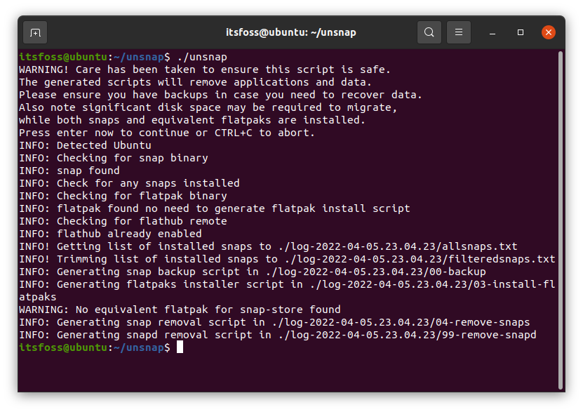Screen dimensions: 583x412
Task: Click the 'INFO: Detected Ubuntu' line
Action: [x=75, y=145]
